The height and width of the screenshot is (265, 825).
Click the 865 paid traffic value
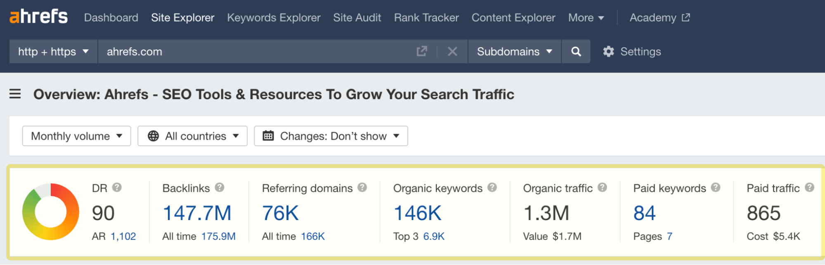click(764, 213)
